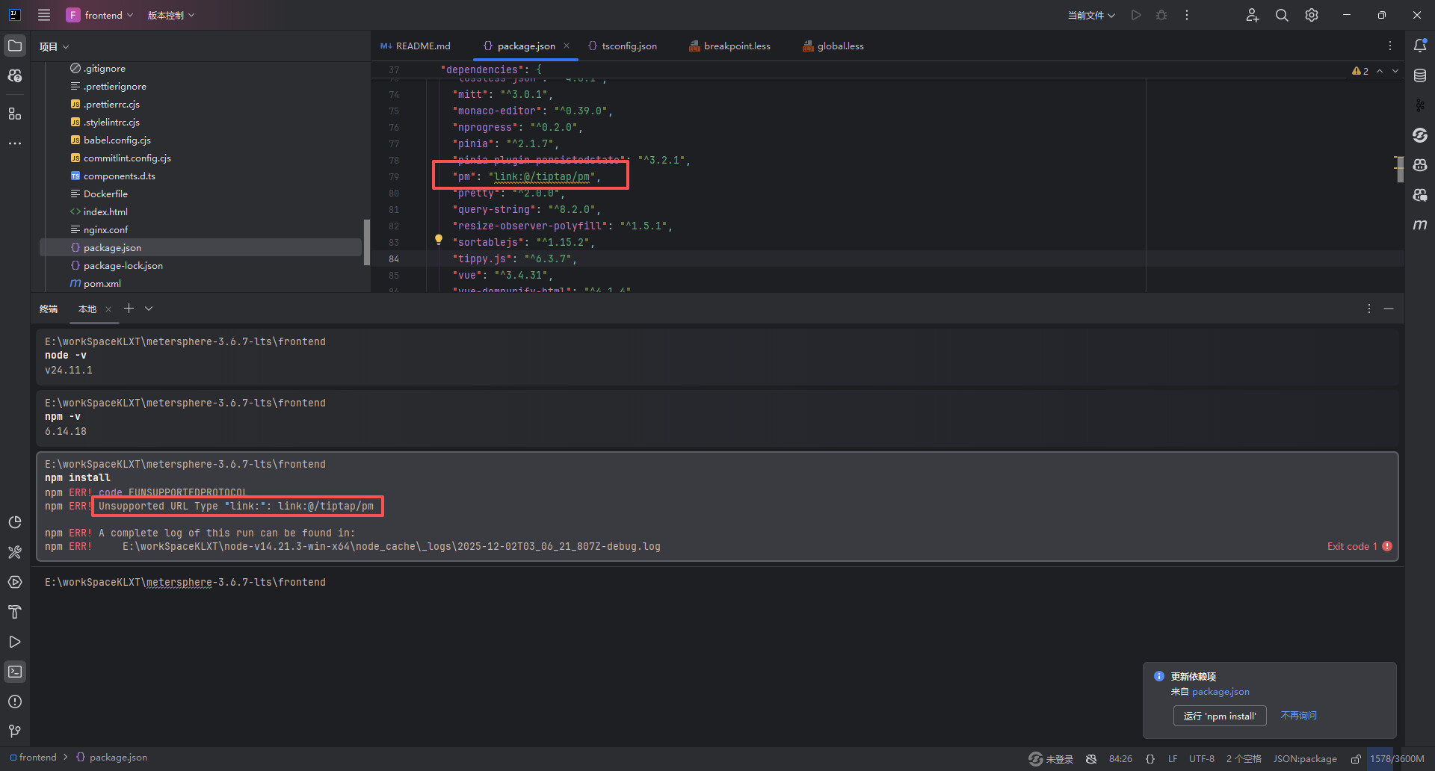This screenshot has height=771, width=1435.
Task: Open the 当前文件 run configuration dropdown
Action: pos(1091,15)
